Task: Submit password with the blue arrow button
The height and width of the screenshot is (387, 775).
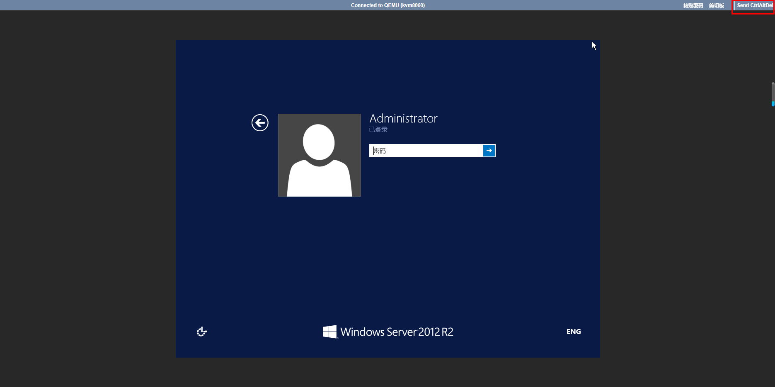Action: (489, 151)
